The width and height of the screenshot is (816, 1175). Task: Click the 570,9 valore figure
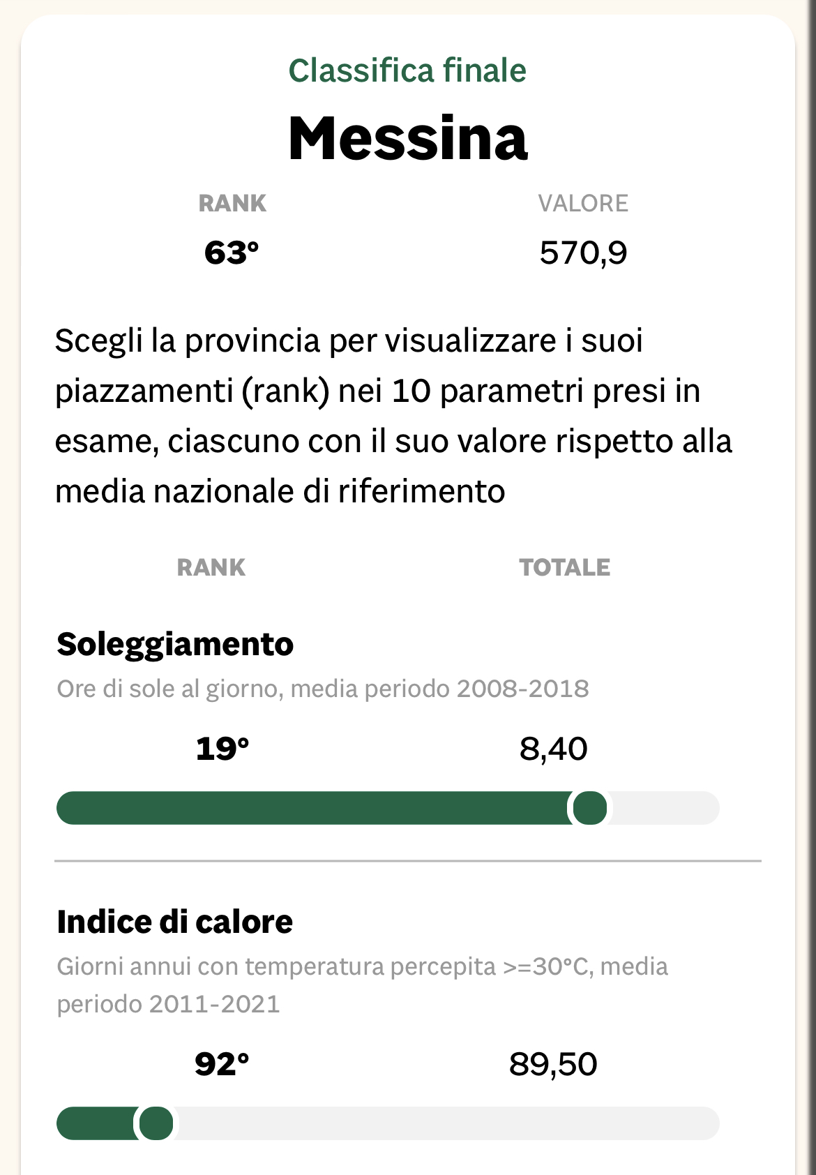pyautogui.click(x=583, y=253)
